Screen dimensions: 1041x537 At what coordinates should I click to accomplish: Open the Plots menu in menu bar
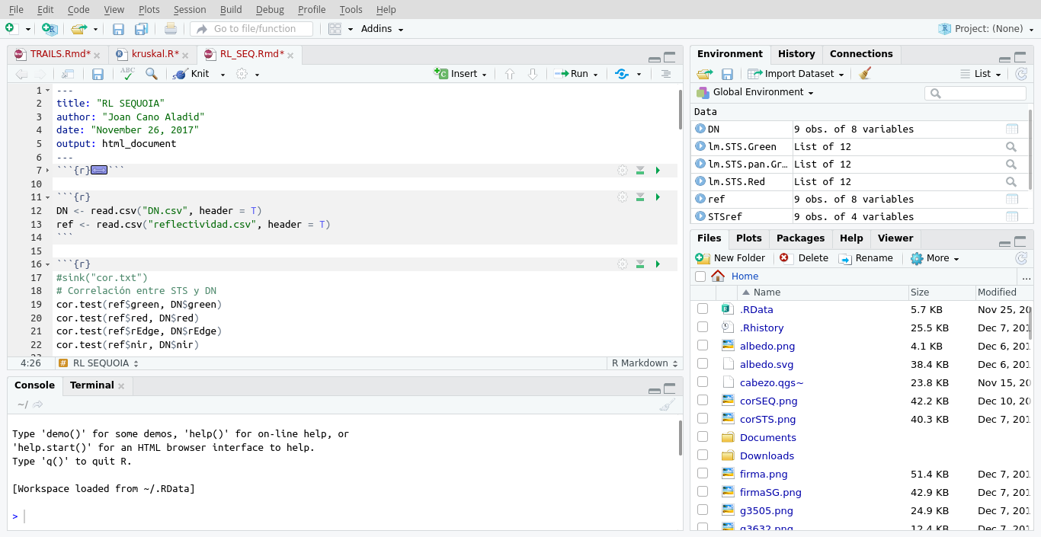click(x=149, y=9)
